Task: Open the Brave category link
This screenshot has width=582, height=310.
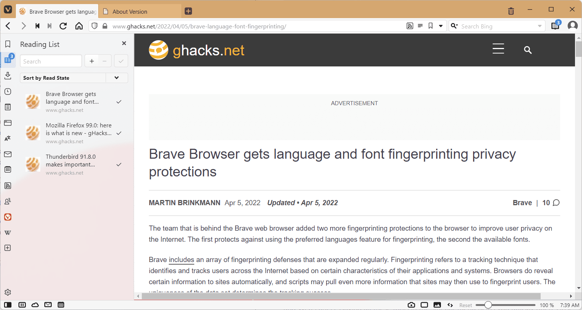Action: (x=522, y=203)
